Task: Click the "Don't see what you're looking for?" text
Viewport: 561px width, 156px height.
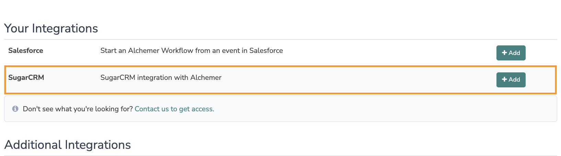Action: [x=78, y=109]
